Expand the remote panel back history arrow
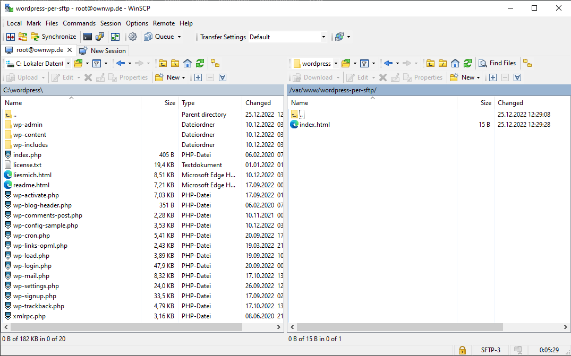This screenshot has height=356, width=571. click(x=397, y=63)
